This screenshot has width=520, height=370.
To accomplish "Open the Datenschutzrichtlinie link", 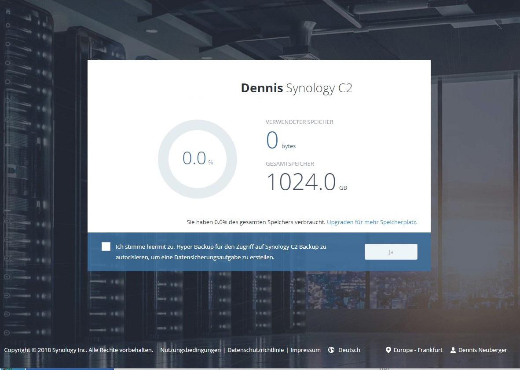I will click(256, 350).
